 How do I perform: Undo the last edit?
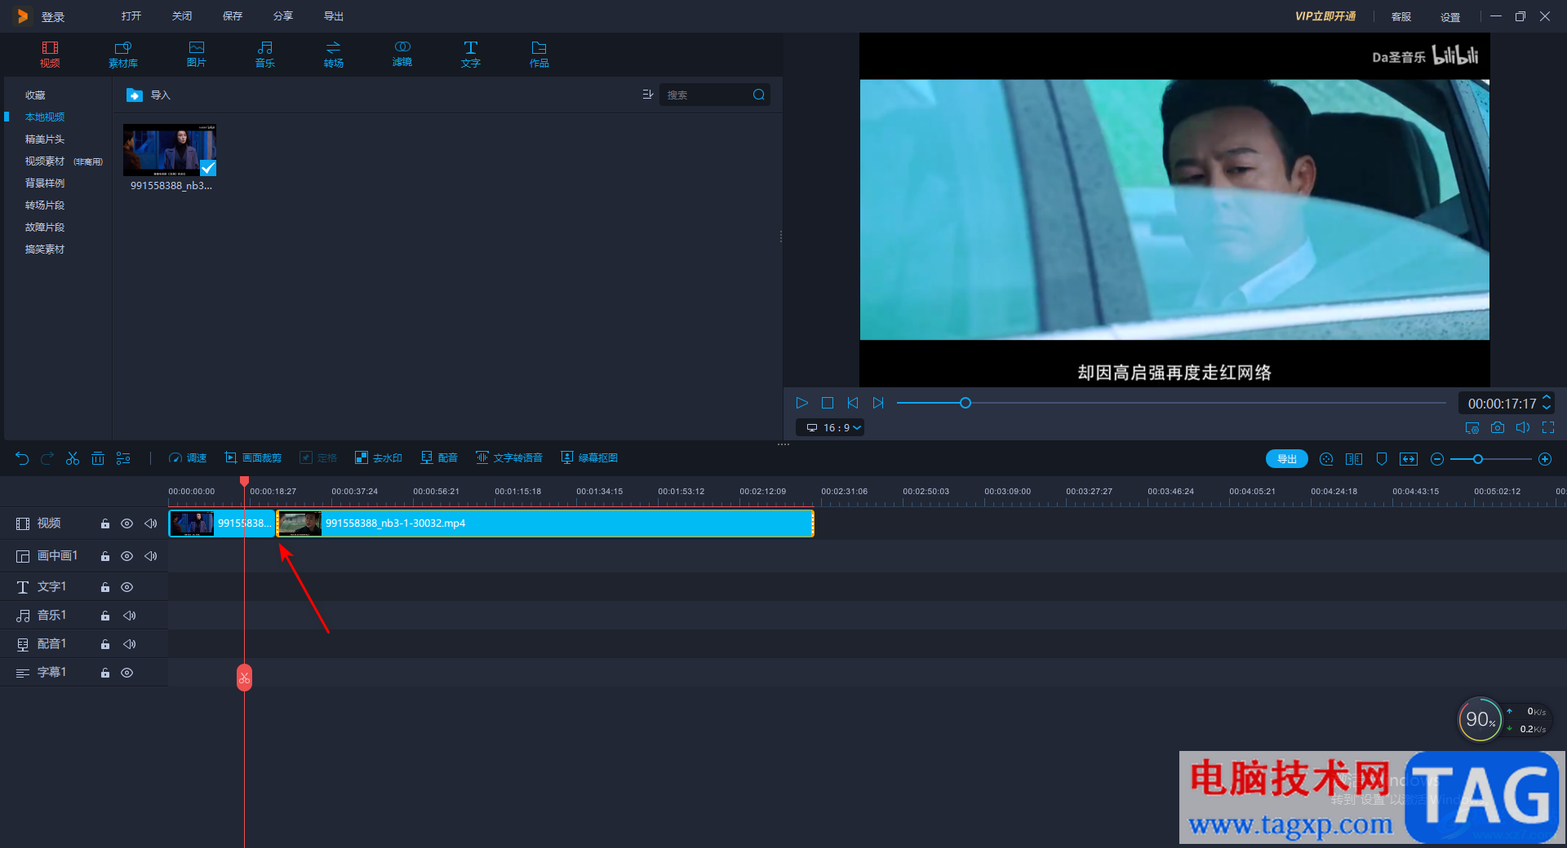click(22, 458)
